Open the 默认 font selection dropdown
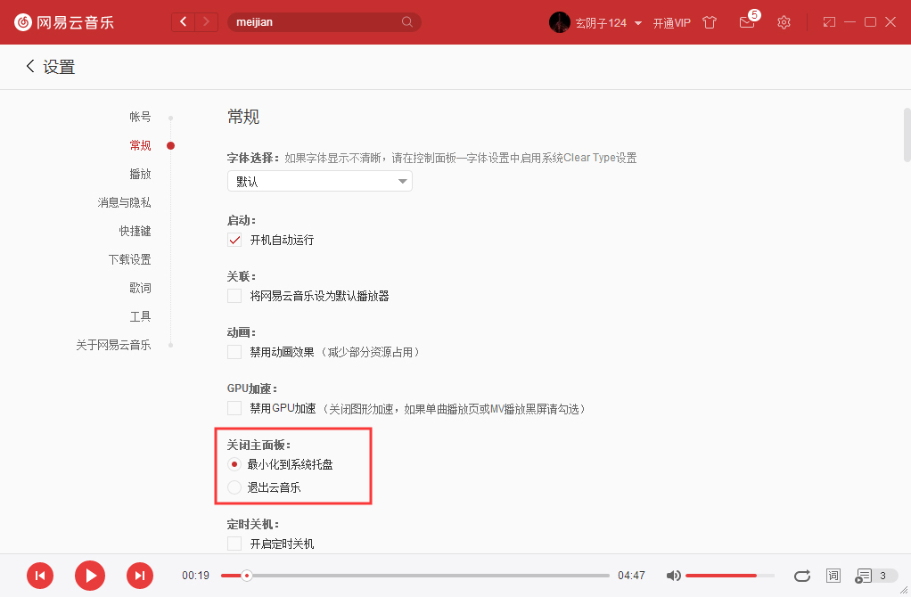 (x=319, y=181)
